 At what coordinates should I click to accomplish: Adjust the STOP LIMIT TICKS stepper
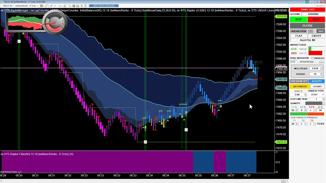[x=323, y=99]
